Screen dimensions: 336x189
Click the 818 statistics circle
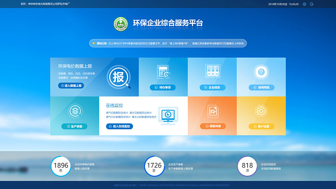247,167
